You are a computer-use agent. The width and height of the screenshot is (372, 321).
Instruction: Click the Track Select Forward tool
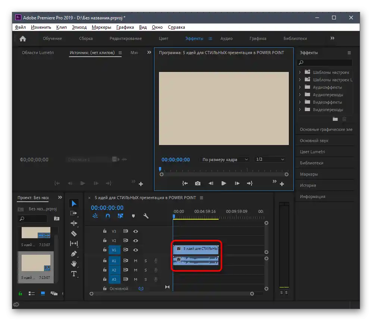[74, 213]
